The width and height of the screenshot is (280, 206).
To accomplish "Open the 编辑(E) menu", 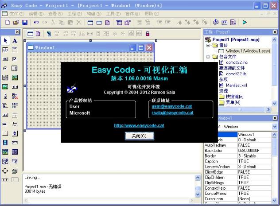I will (x=36, y=14).
